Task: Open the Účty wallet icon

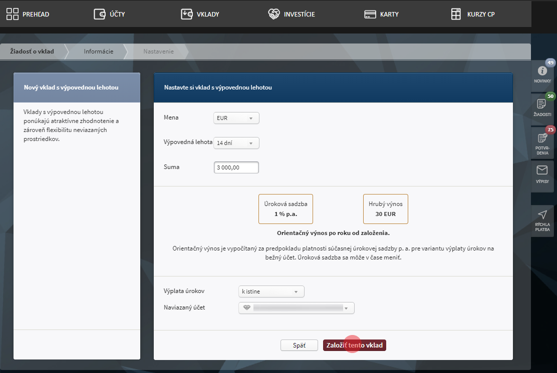Action: click(x=100, y=14)
